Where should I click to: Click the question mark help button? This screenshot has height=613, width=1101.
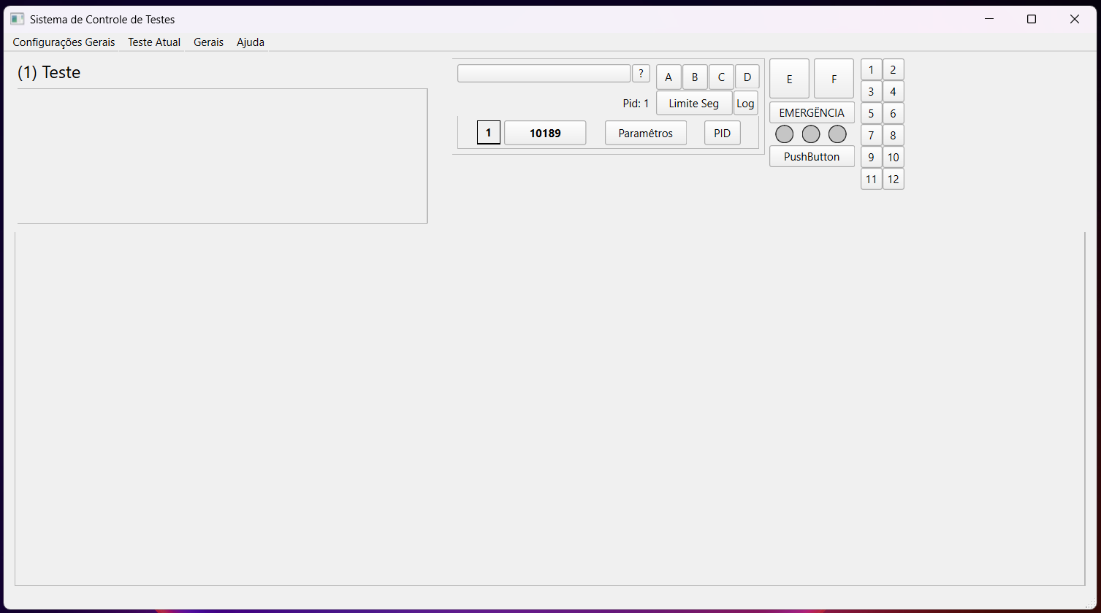(641, 74)
